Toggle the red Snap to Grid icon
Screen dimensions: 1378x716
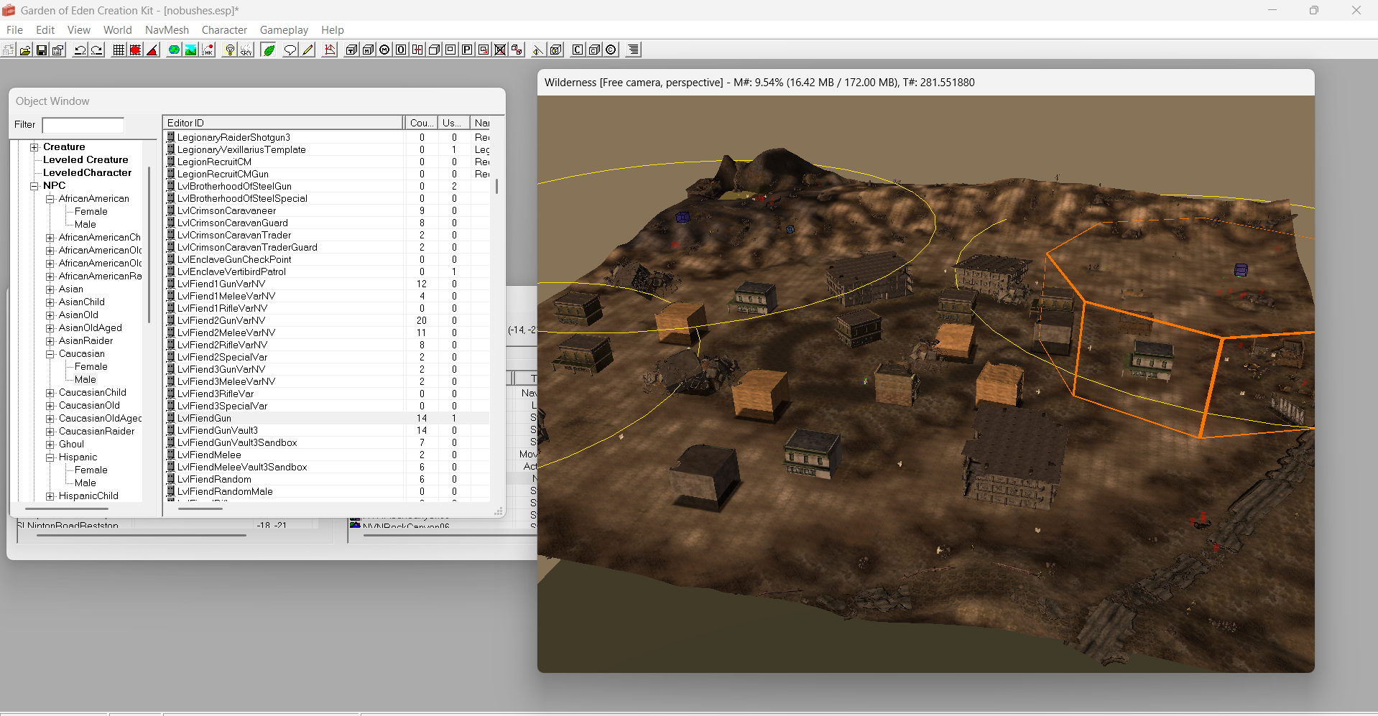[x=136, y=50]
